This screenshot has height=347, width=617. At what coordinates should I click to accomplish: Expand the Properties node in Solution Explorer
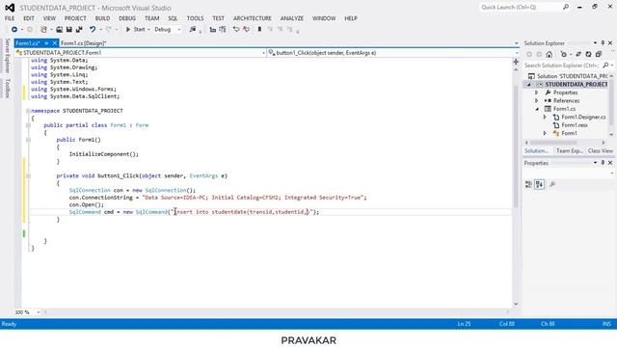pyautogui.click(x=536, y=93)
